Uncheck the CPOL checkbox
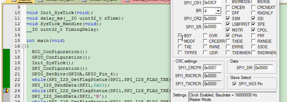Image resolution: width=287 pixels, height=102 pixels. [x=253, y=30]
